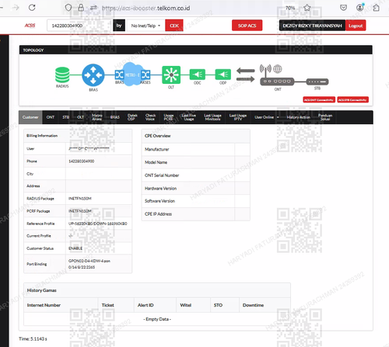The image size is (389, 347).
Task: Click the site lock security icon
Action: click(x=81, y=8)
